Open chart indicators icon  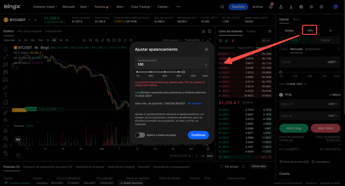pos(84,40)
